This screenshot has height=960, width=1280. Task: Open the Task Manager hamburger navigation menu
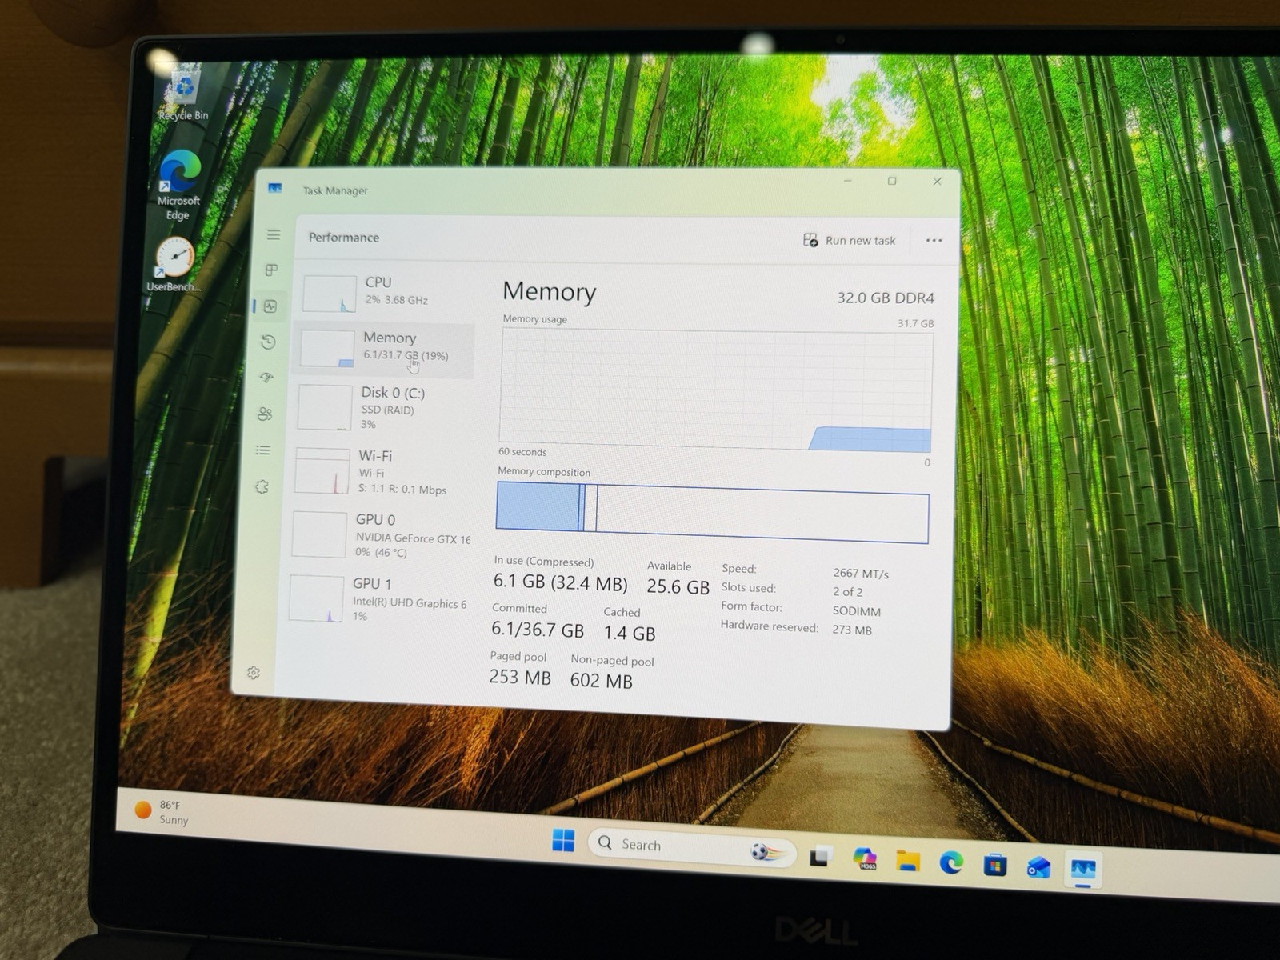tap(273, 234)
